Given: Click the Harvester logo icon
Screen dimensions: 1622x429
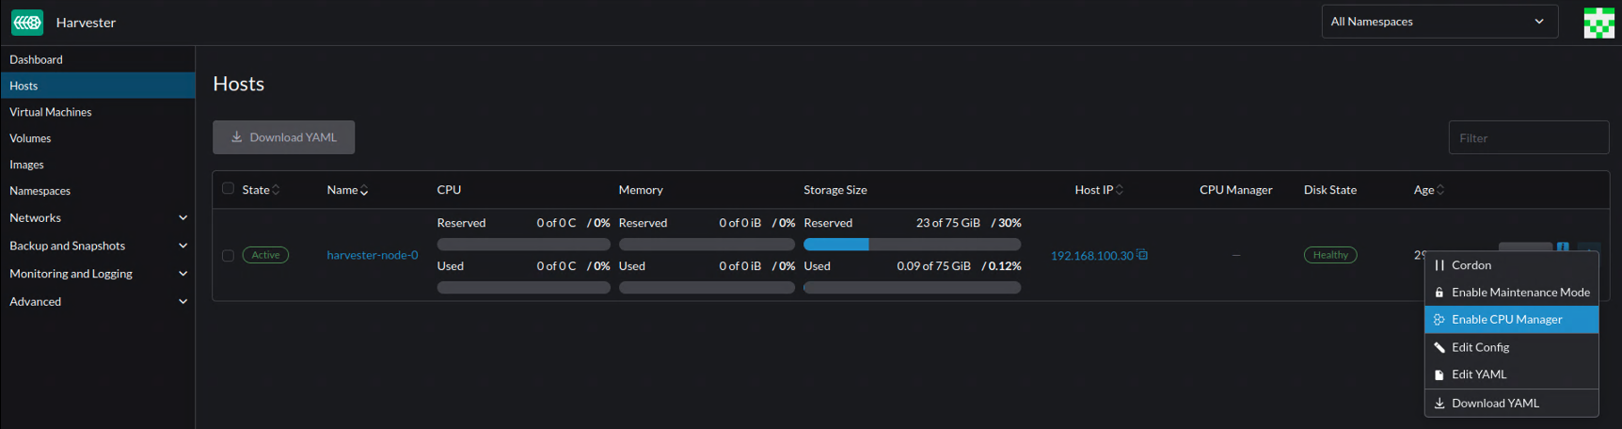Looking at the screenshot, I should 27,23.
